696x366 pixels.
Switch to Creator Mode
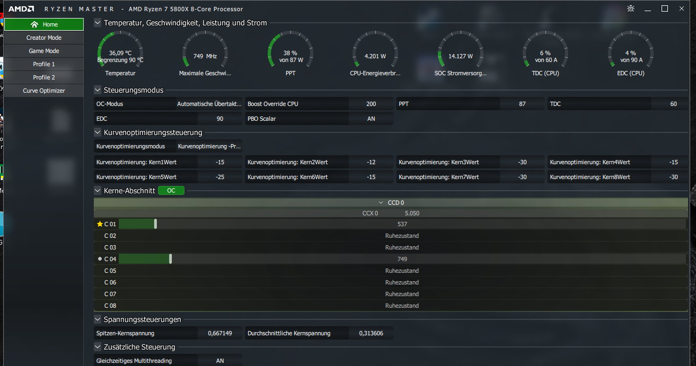(x=44, y=38)
